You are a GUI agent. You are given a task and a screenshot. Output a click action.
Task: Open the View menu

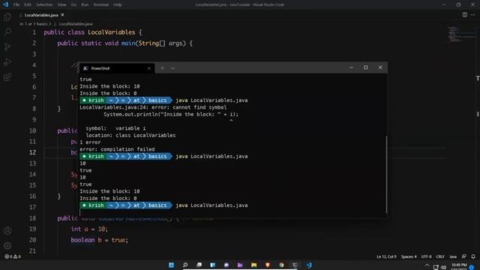pyautogui.click(x=61, y=4)
